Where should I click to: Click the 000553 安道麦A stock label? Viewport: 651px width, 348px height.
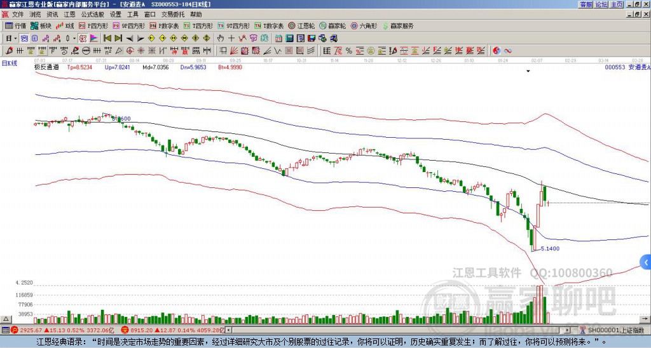point(626,67)
